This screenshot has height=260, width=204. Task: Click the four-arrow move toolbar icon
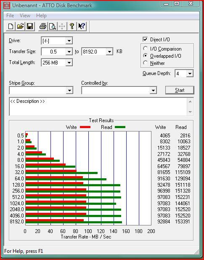click(x=62, y=26)
